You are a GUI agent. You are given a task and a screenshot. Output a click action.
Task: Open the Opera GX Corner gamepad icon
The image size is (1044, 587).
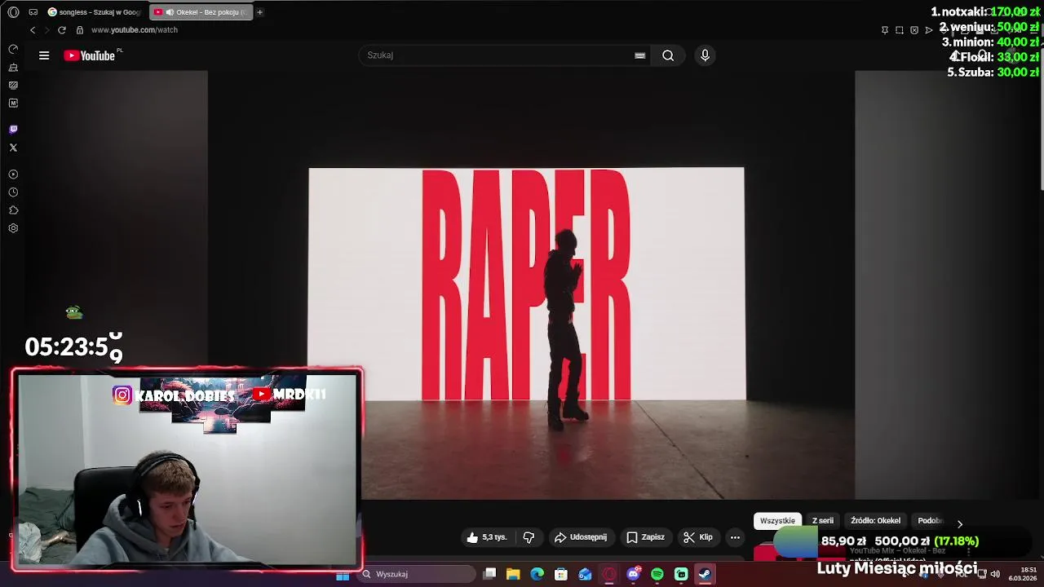coord(33,12)
